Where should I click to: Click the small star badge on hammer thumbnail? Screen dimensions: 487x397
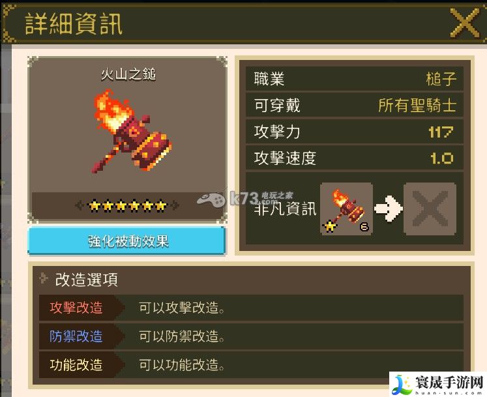[x=329, y=226]
